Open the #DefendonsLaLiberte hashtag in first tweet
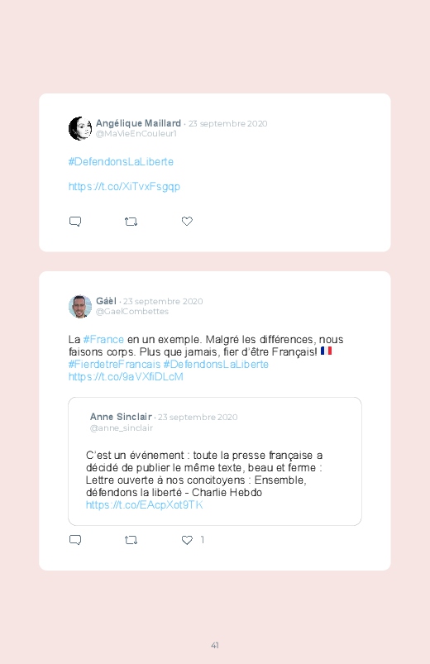Viewport: 430px width, 664px height. coord(121,162)
